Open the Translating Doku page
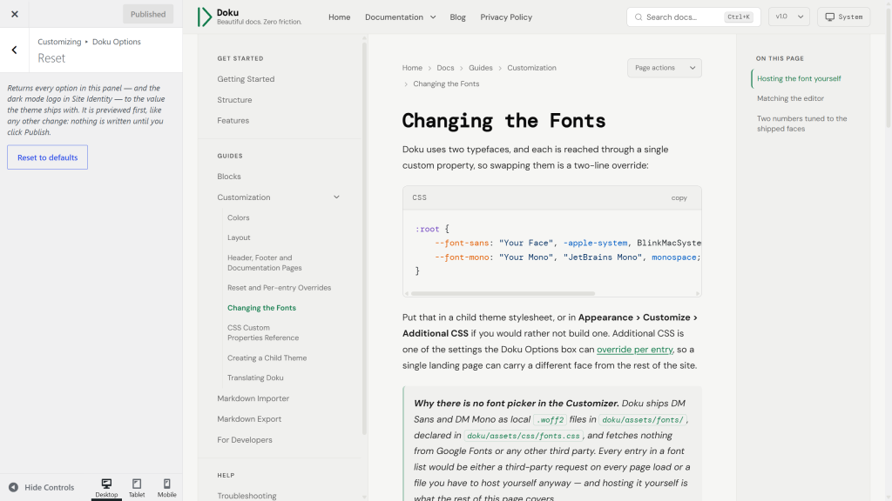The image size is (892, 501). [255, 377]
